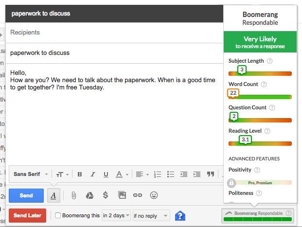Expand the if no reply dropdown
Viewport: 302px width, 227px height.
click(151, 216)
